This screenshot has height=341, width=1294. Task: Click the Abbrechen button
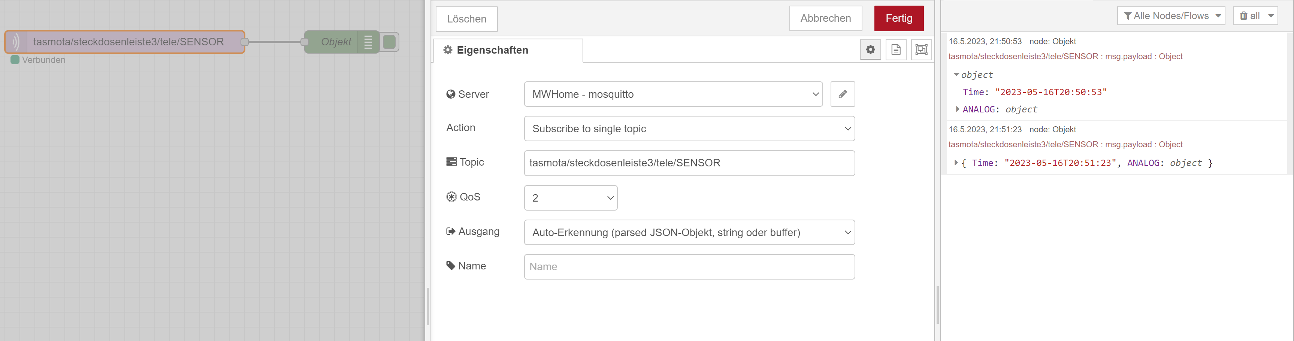point(825,19)
